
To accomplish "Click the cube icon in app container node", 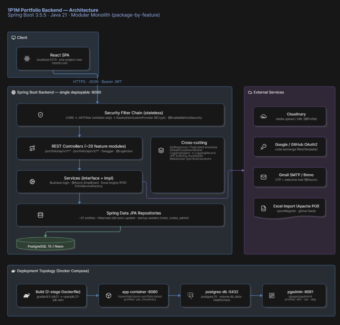I will point(109,295).
